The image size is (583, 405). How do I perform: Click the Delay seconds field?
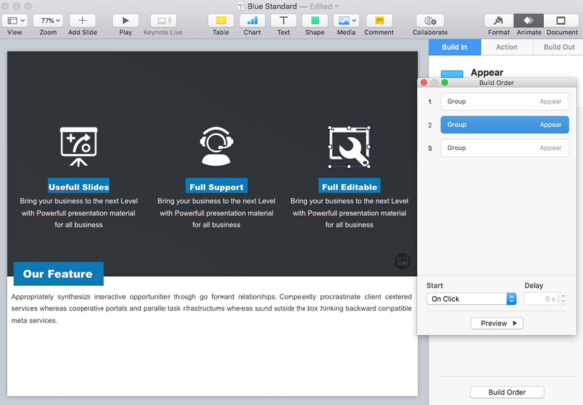click(x=540, y=299)
